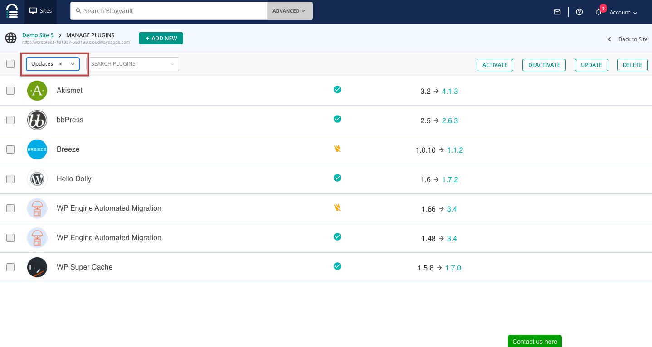Check the bbPress row checkbox
652x347 pixels.
[x=10, y=120]
